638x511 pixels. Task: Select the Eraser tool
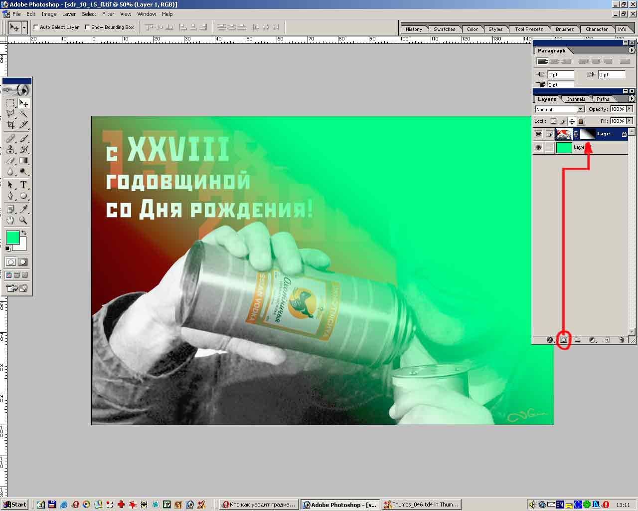pos(10,160)
